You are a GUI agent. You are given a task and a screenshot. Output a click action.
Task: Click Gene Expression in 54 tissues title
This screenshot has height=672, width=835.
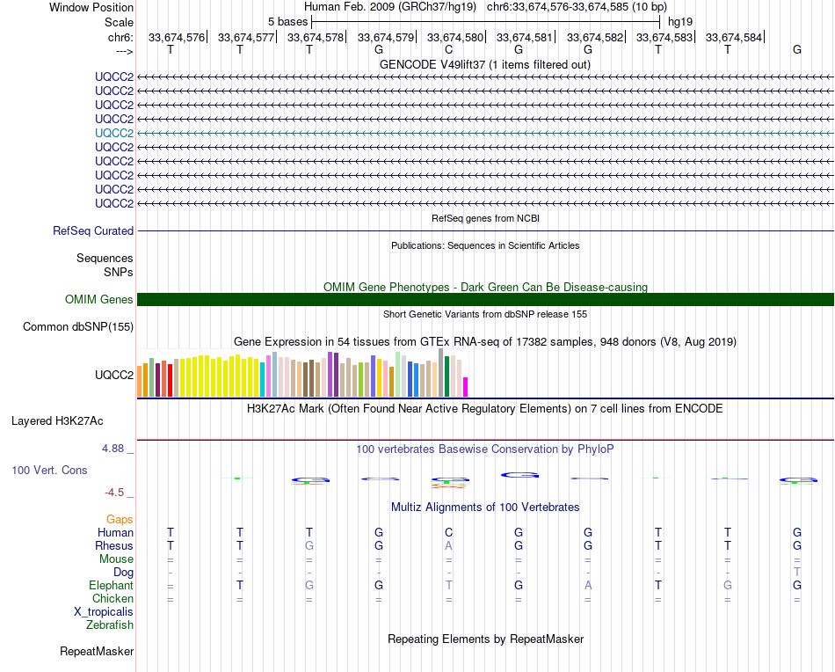pos(485,341)
